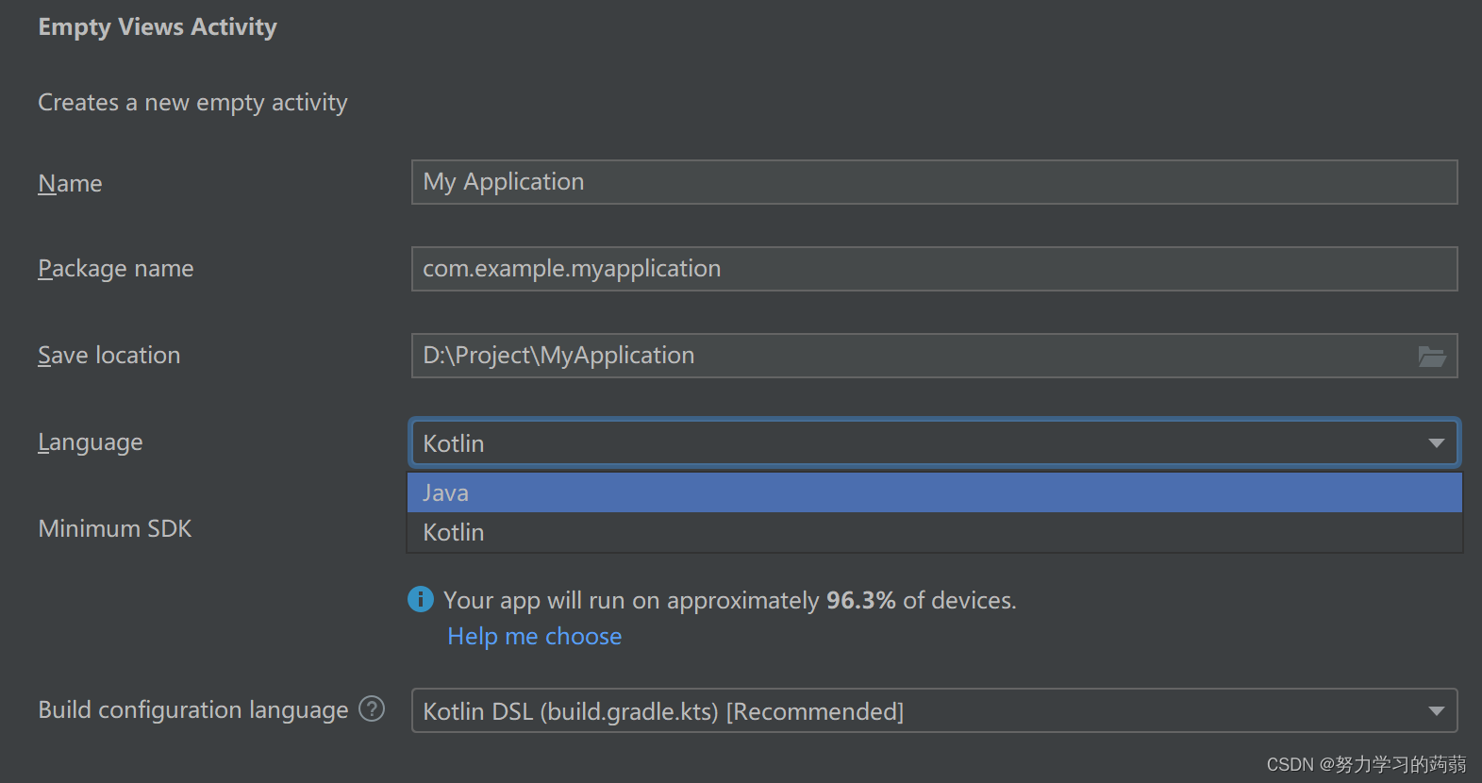
Task: Click the Build configuration language label
Action: [x=192, y=710]
